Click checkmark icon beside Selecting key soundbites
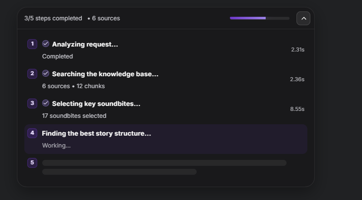Image resolution: width=362 pixels, height=200 pixels. (46, 103)
